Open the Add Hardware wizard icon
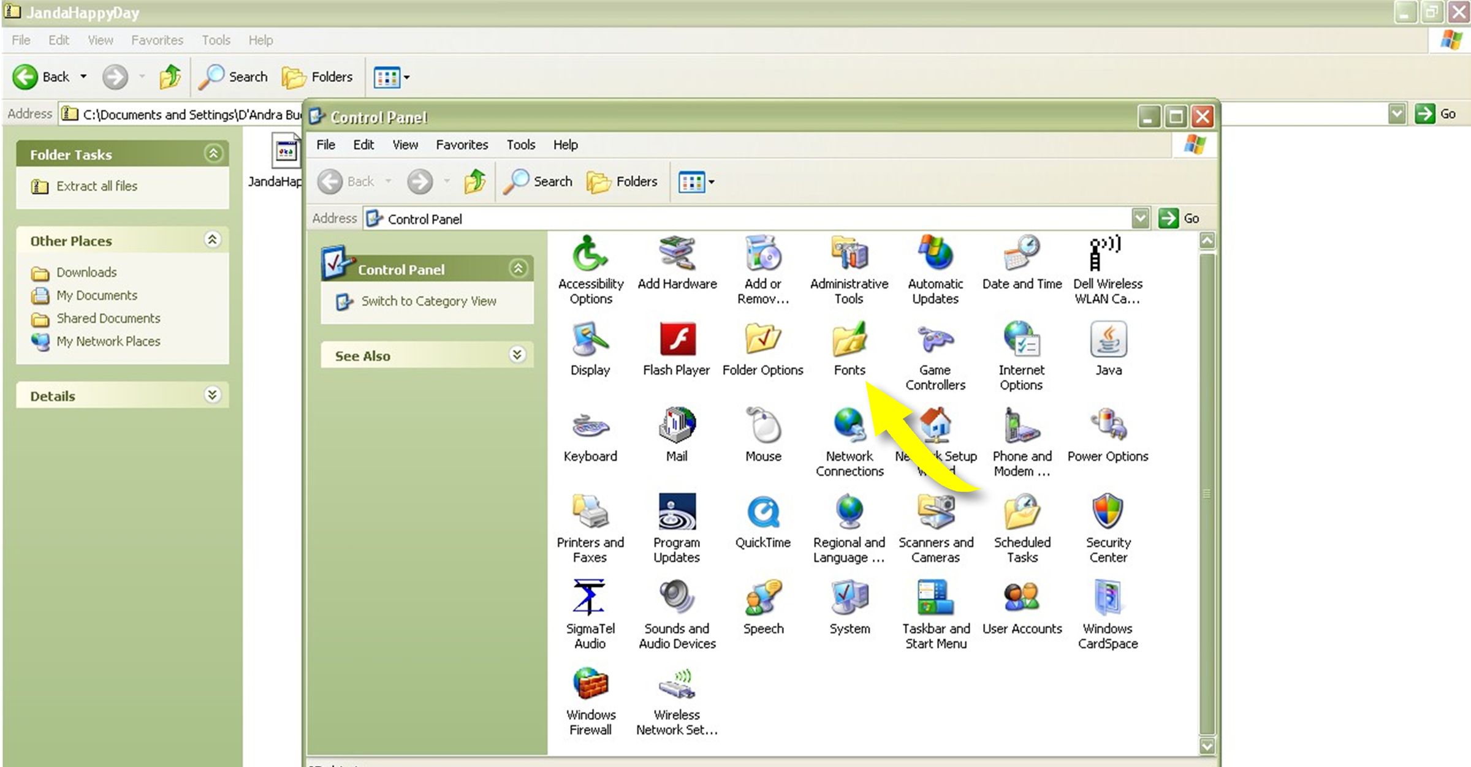 coord(677,254)
